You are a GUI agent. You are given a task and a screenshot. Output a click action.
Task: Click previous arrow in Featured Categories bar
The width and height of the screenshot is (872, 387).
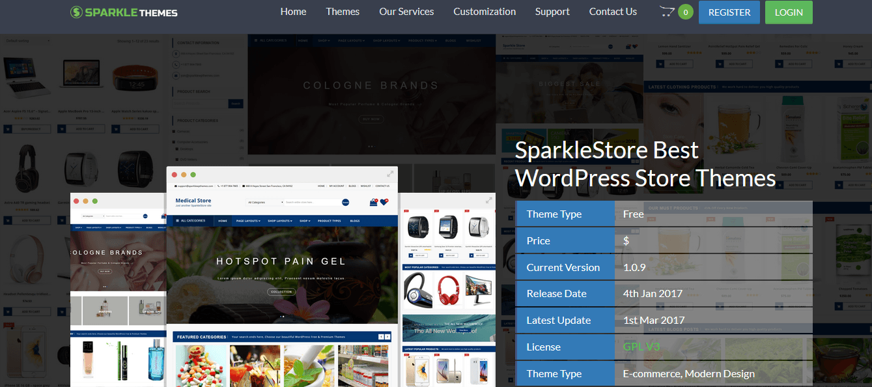[381, 337]
